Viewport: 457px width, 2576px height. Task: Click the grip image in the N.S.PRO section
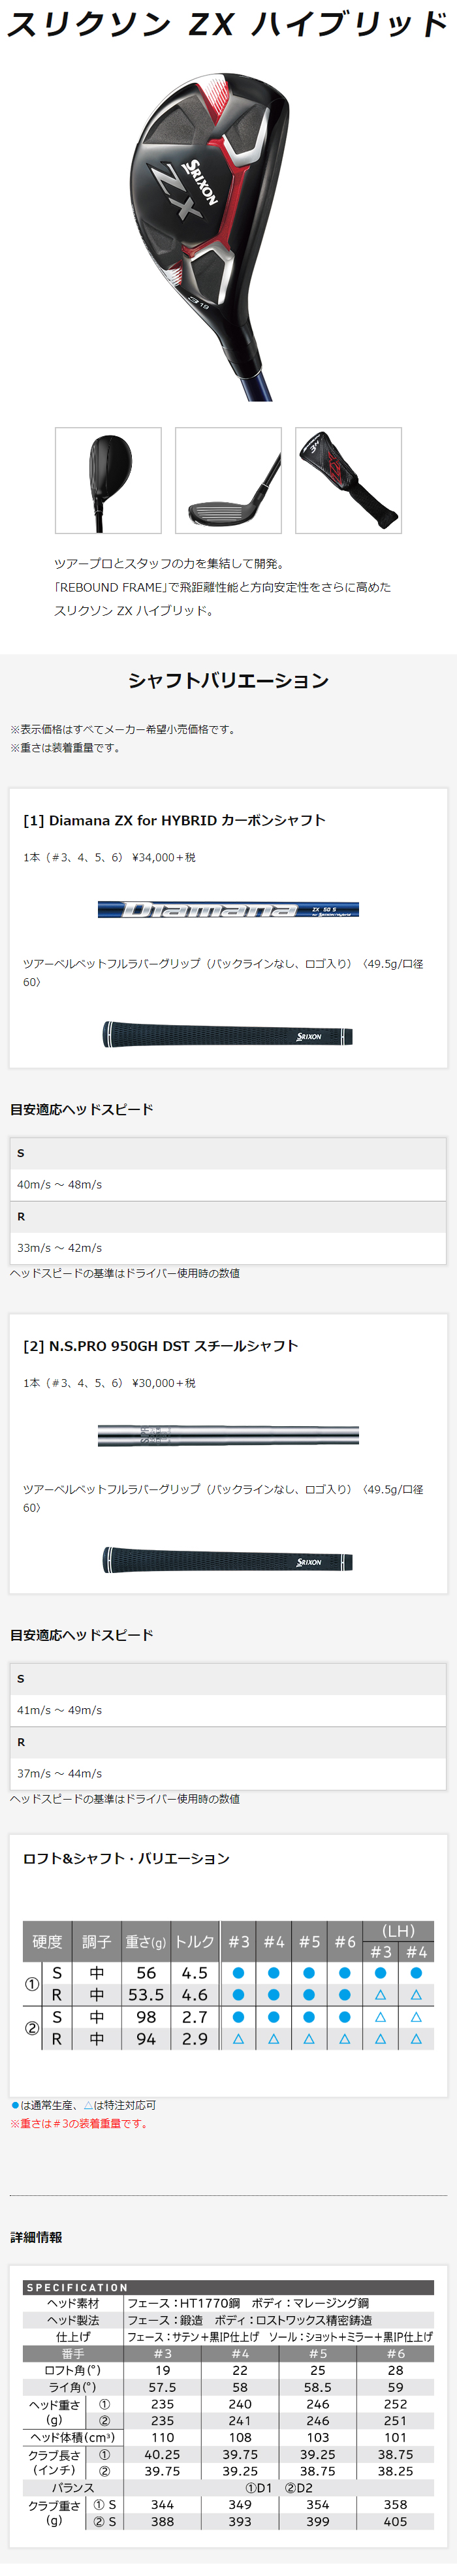228,1561
